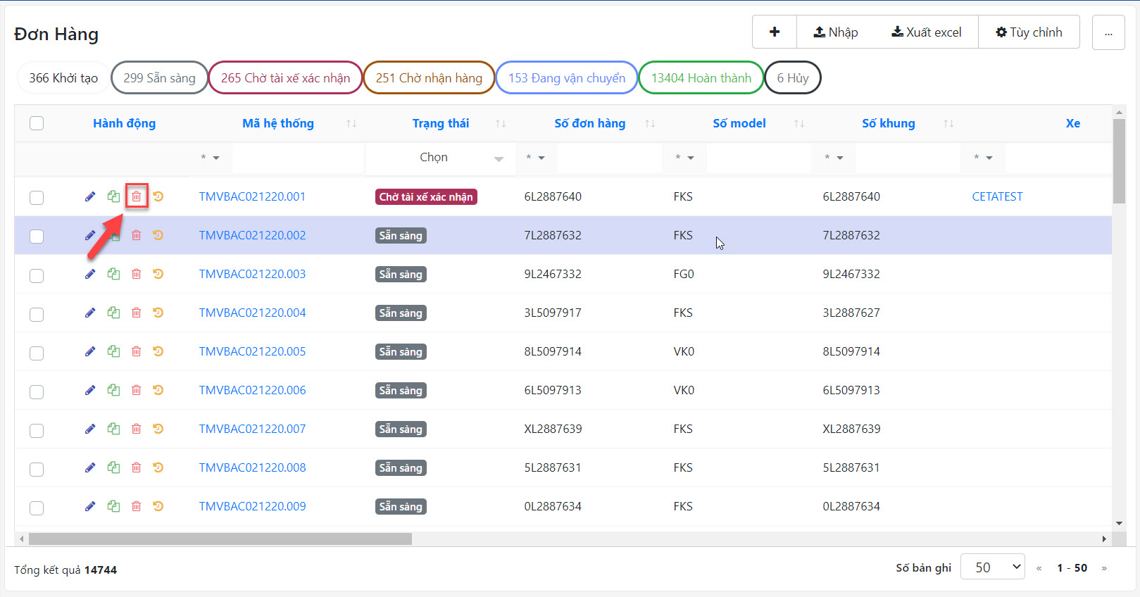Click edit pencil for TMVBAC021220.009
Viewport: 1140px width, 597px height.
(x=90, y=506)
